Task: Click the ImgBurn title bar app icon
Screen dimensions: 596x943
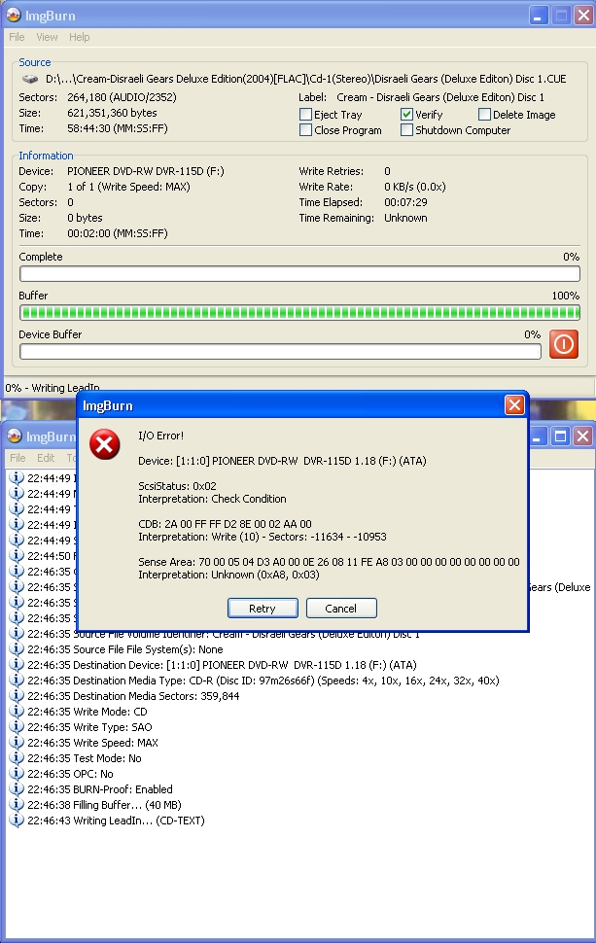Action: (x=14, y=15)
